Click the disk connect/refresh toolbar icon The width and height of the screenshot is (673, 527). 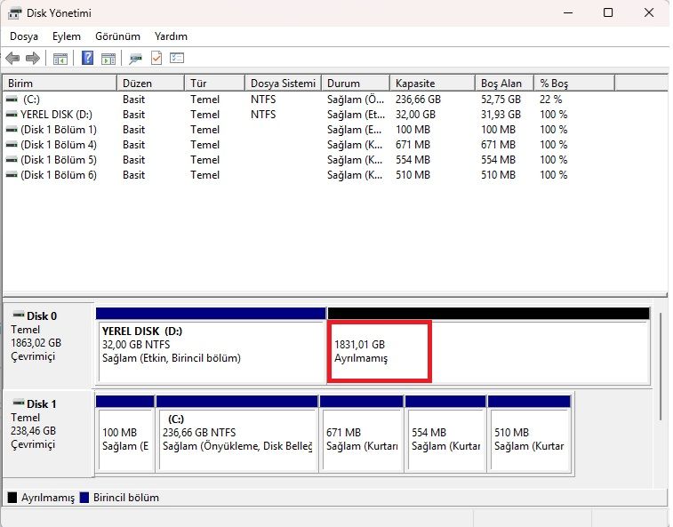click(x=136, y=59)
